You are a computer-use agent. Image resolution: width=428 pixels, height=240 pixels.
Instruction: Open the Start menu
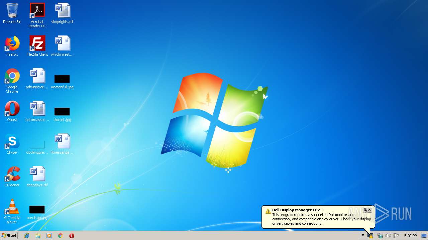tap(9, 236)
